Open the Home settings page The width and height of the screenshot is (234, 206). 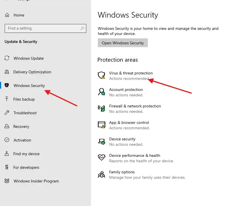click(x=19, y=15)
